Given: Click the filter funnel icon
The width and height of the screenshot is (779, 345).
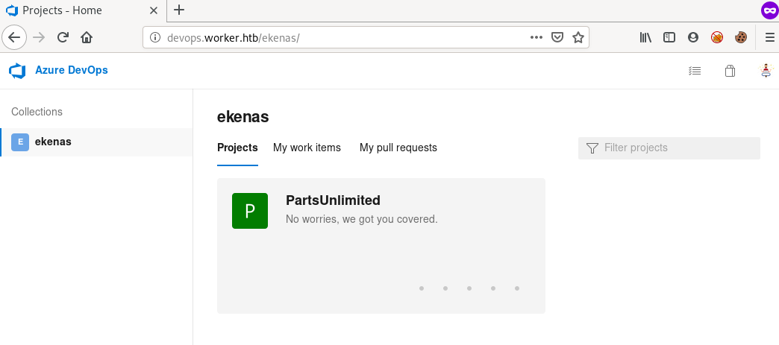Looking at the screenshot, I should (x=592, y=148).
